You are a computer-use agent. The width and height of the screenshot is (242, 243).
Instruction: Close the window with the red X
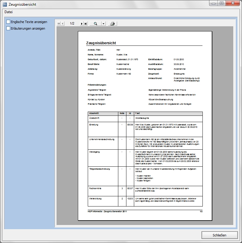pyautogui.click(x=233, y=3)
